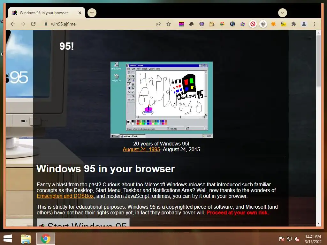Viewport: 327px width, 245px height.
Task: Bookmark this tab with the star
Action: tap(169, 24)
